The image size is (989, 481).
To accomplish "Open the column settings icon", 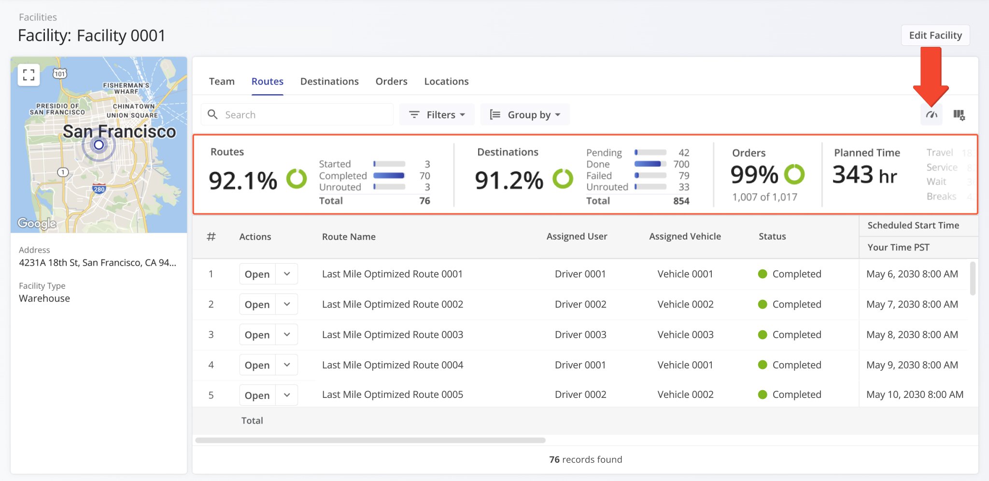I will pyautogui.click(x=959, y=115).
